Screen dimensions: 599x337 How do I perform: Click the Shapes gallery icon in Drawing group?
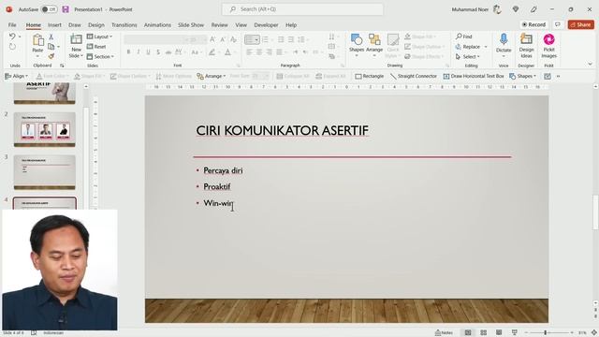point(357,39)
